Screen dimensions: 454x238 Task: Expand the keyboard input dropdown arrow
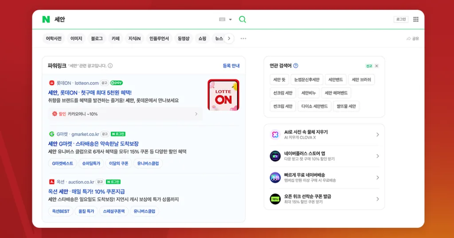[x=231, y=19]
